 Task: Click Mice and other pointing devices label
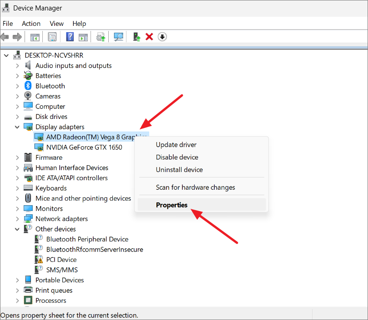[x=83, y=198]
